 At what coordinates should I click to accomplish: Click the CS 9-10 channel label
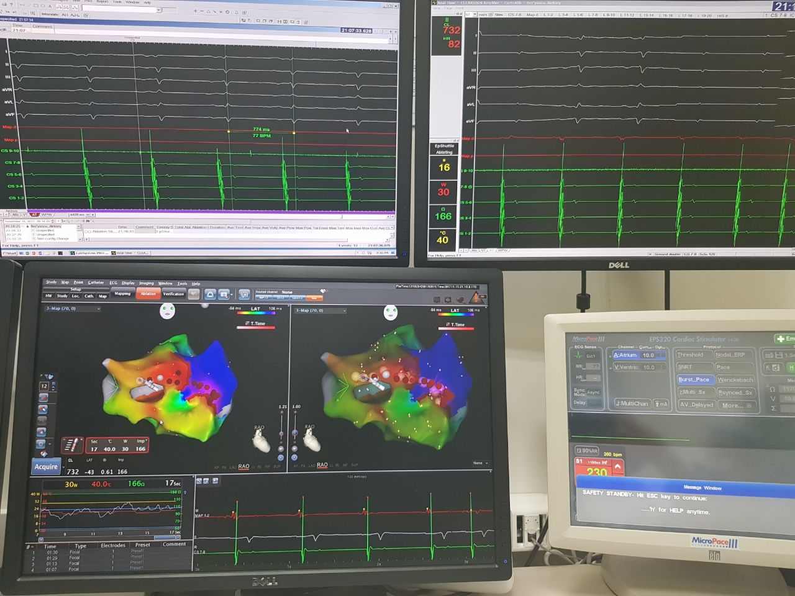pyautogui.click(x=11, y=150)
